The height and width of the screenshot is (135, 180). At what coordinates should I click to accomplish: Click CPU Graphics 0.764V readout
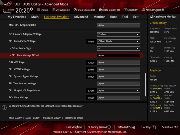coord(91,91)
